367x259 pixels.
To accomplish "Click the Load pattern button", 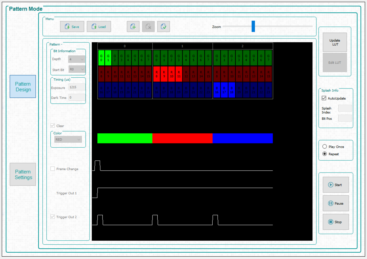I will point(99,27).
